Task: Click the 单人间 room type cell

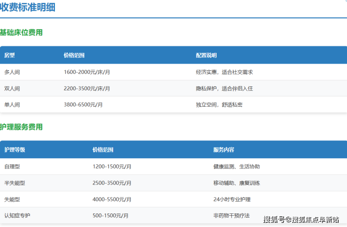Action: (12, 105)
